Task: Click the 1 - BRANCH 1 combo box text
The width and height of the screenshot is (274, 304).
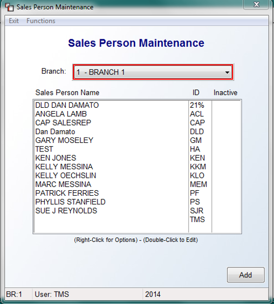Action: 100,72
